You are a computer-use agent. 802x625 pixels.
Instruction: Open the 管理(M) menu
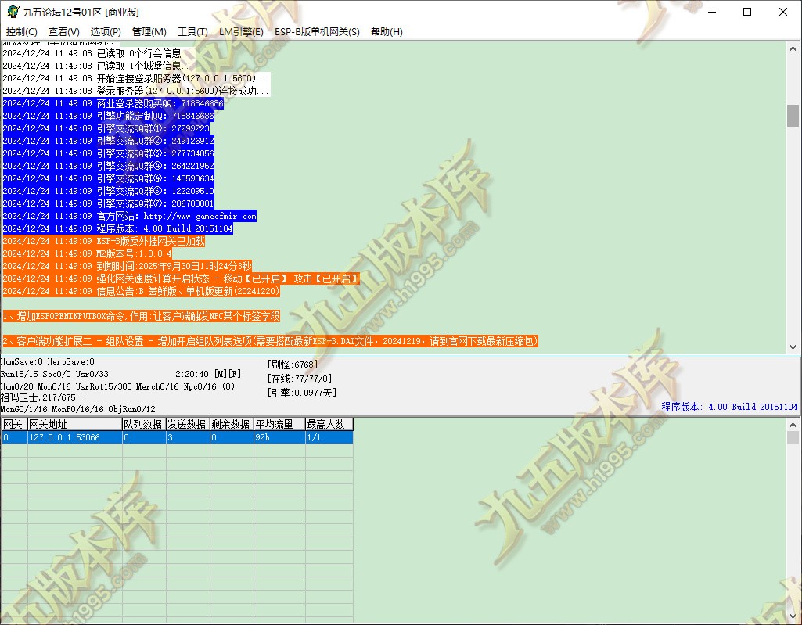pyautogui.click(x=149, y=32)
